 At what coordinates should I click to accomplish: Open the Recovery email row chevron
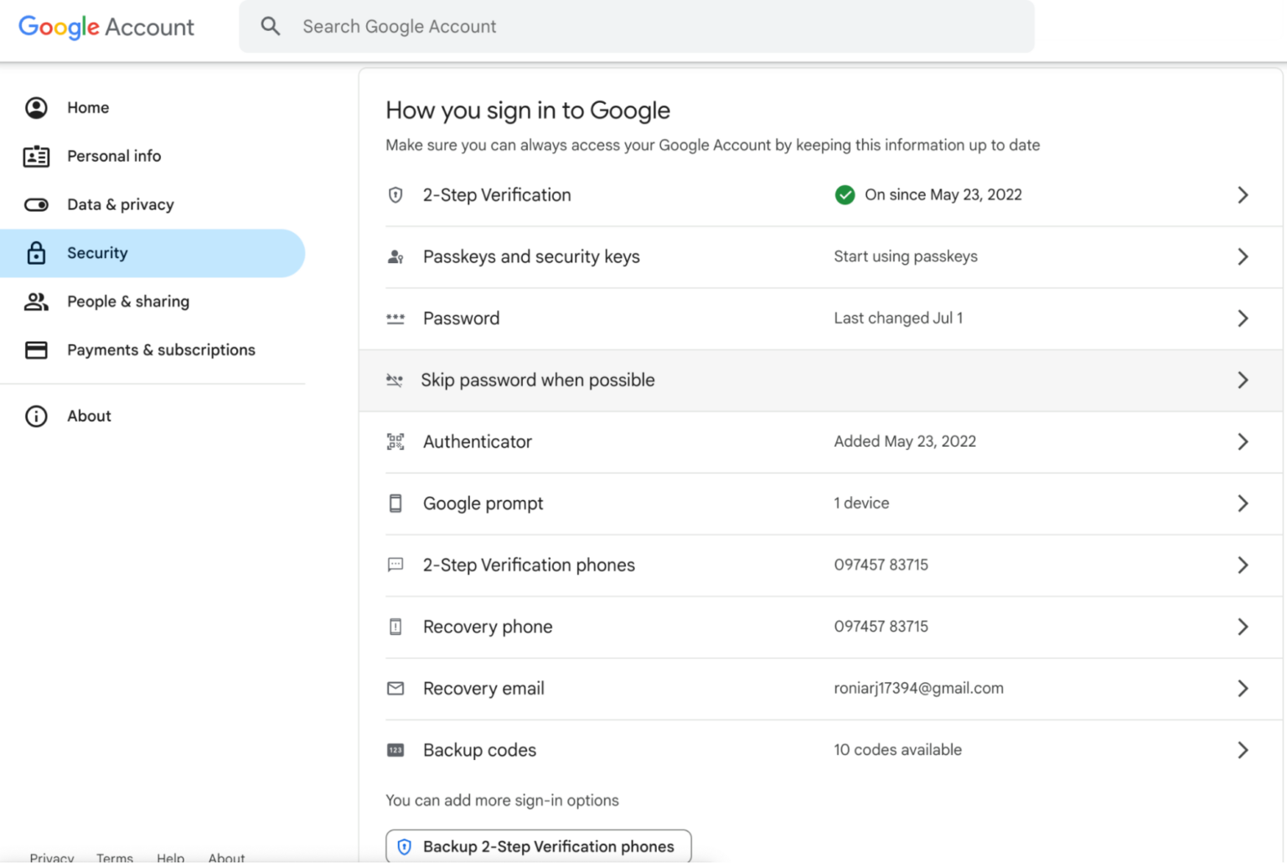tap(1243, 688)
